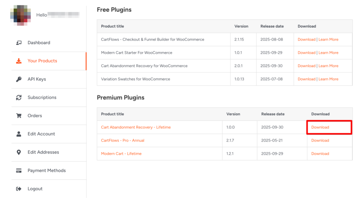Click the Orders shopping cart icon
This screenshot has height=207, width=364.
point(19,116)
